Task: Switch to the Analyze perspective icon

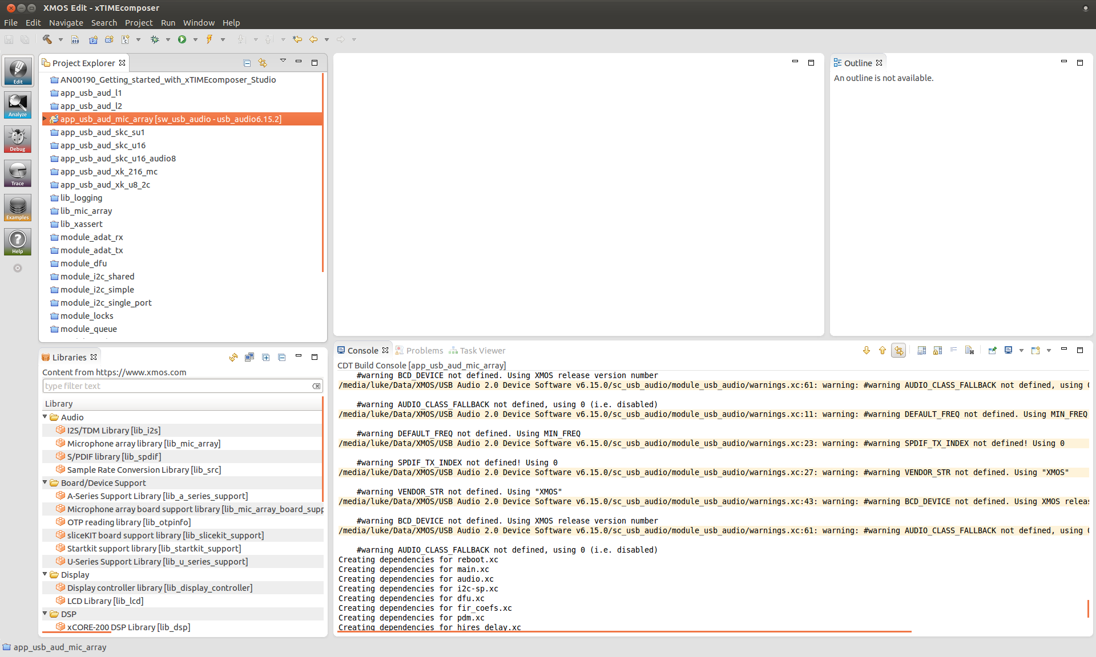Action: pyautogui.click(x=18, y=105)
